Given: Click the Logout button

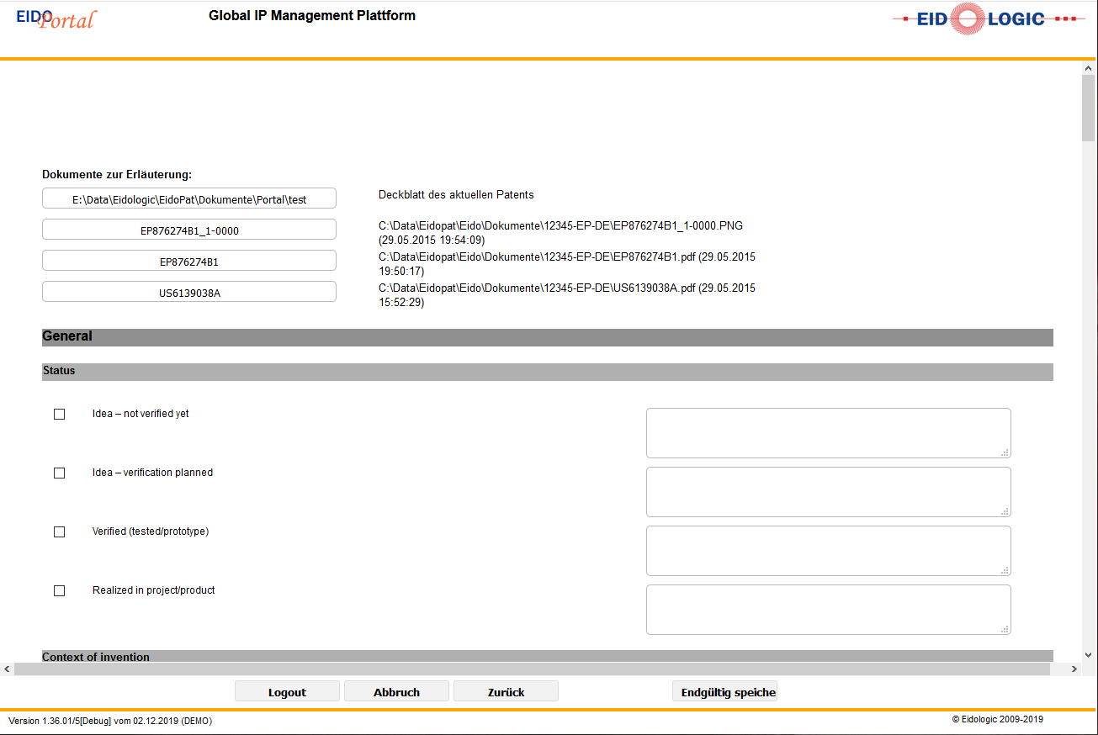Looking at the screenshot, I should [x=287, y=691].
